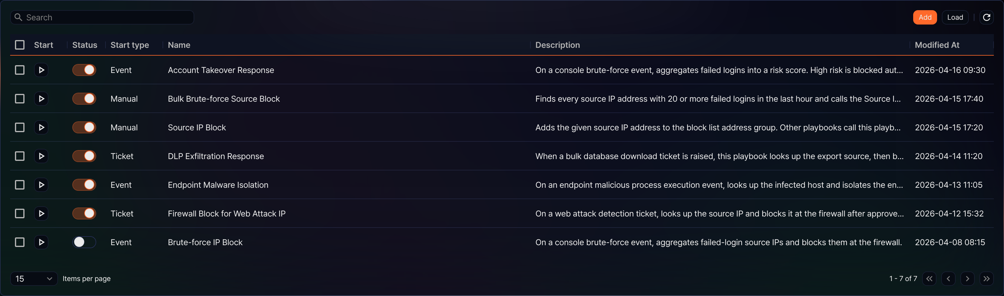
Task: Run the Account Takeover Response playbook
Action: (41, 70)
